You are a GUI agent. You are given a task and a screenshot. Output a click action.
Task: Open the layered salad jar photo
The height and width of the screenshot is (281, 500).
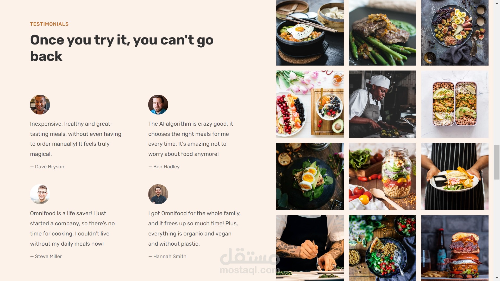(x=382, y=176)
